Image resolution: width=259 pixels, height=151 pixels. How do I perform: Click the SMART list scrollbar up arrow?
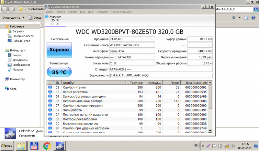(x=210, y=82)
